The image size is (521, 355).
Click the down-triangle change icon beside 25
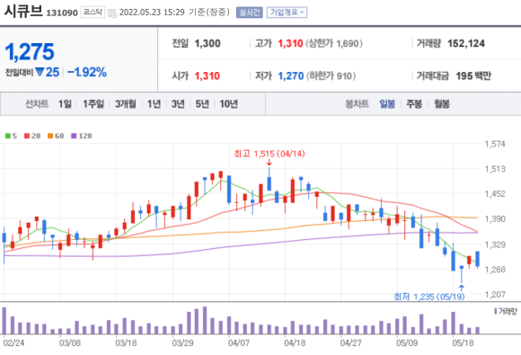pos(40,72)
